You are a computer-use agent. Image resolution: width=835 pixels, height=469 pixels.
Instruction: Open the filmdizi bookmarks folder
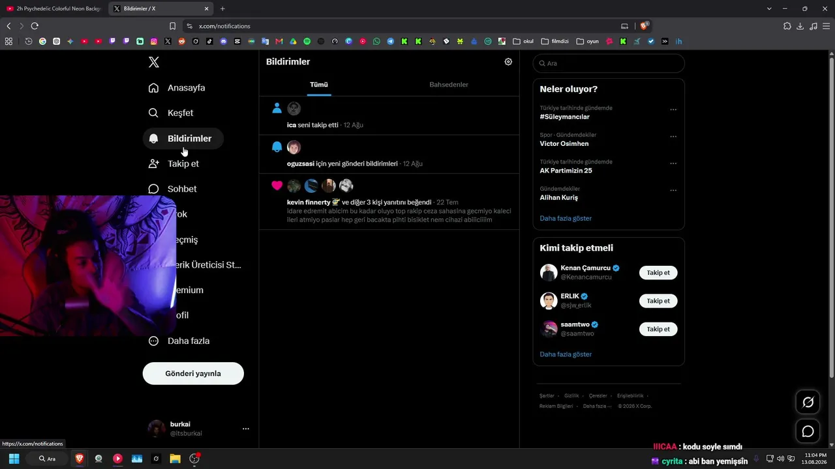(555, 41)
